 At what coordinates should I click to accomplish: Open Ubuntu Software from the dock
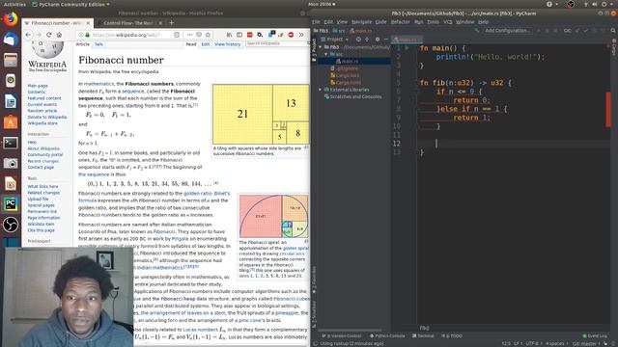[11, 122]
